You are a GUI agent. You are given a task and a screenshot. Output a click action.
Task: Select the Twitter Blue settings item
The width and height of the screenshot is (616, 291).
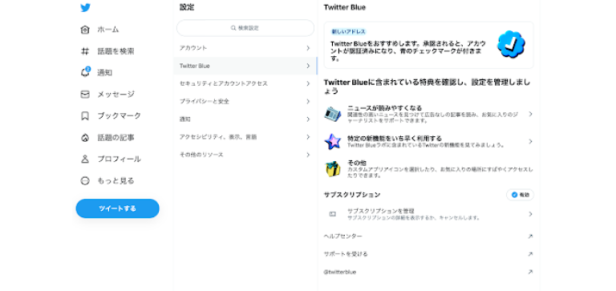(x=245, y=66)
